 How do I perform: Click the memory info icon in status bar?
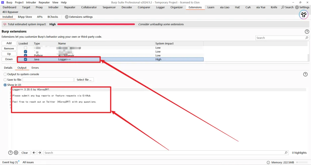[268, 162]
